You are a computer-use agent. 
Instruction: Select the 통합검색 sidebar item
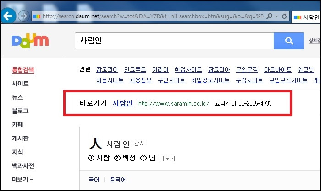point(23,70)
